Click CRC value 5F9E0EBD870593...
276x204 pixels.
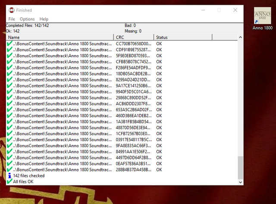(133, 56)
